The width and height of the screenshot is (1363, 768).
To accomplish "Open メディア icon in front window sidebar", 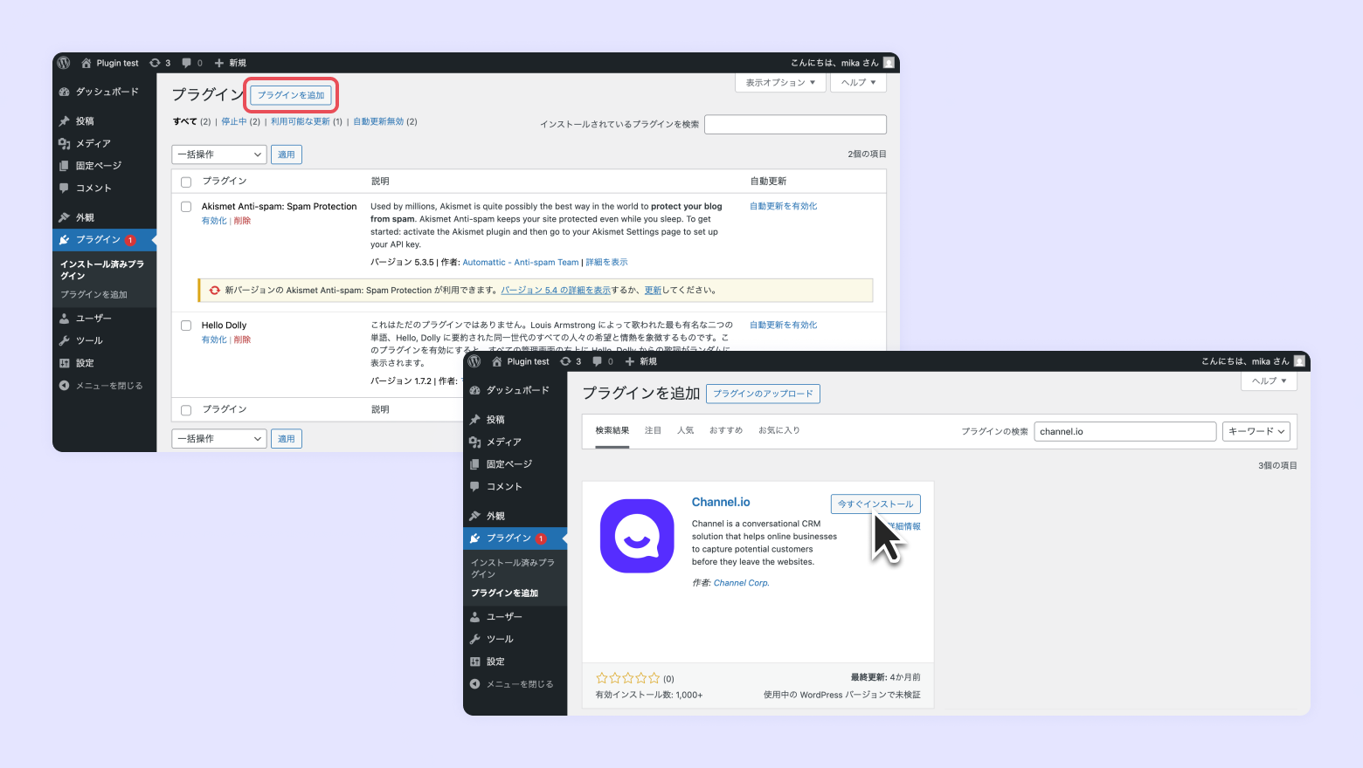I will [475, 442].
